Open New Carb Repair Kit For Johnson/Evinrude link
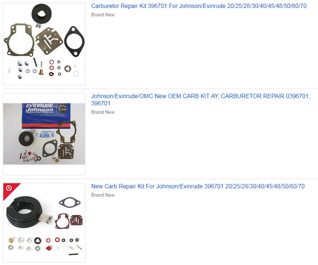Viewport: 318px width, 265px height. [198, 186]
